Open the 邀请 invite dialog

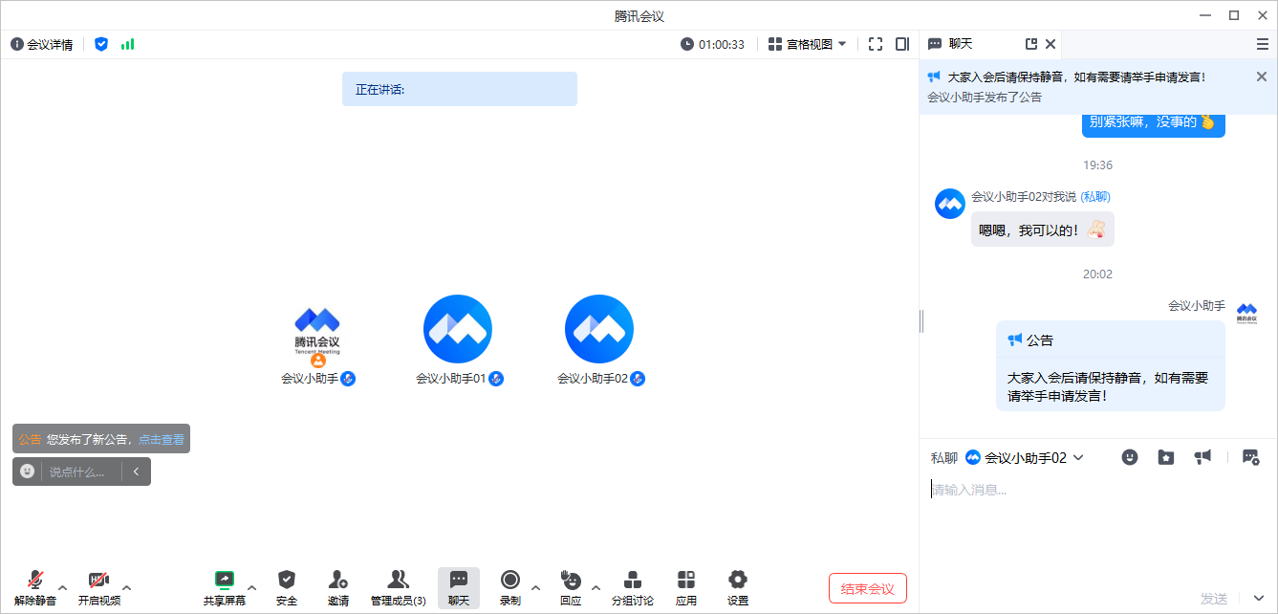(x=338, y=588)
